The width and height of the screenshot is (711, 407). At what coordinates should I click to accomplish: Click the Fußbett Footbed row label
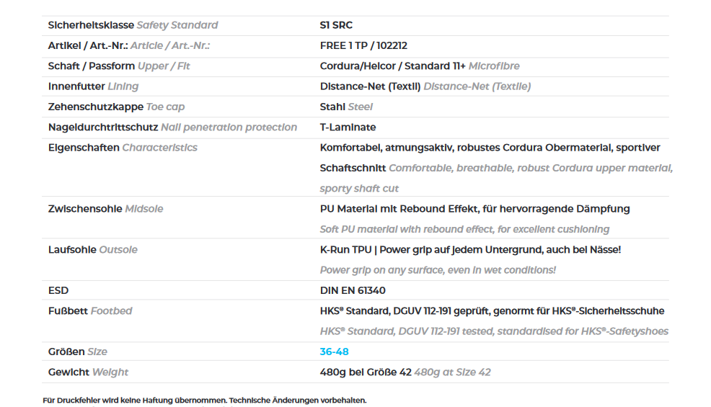point(90,311)
